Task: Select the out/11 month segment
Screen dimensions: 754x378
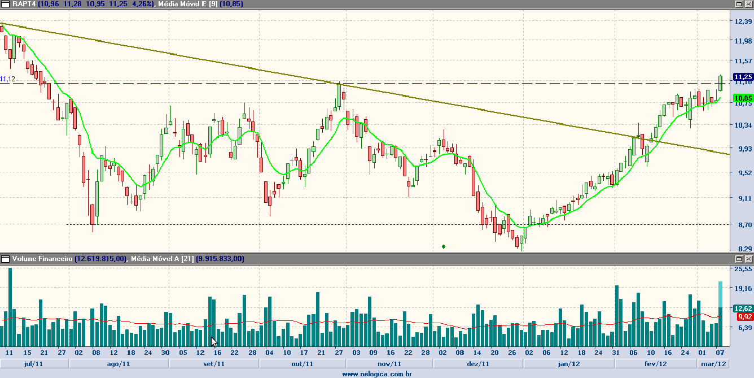Action: 302,364
